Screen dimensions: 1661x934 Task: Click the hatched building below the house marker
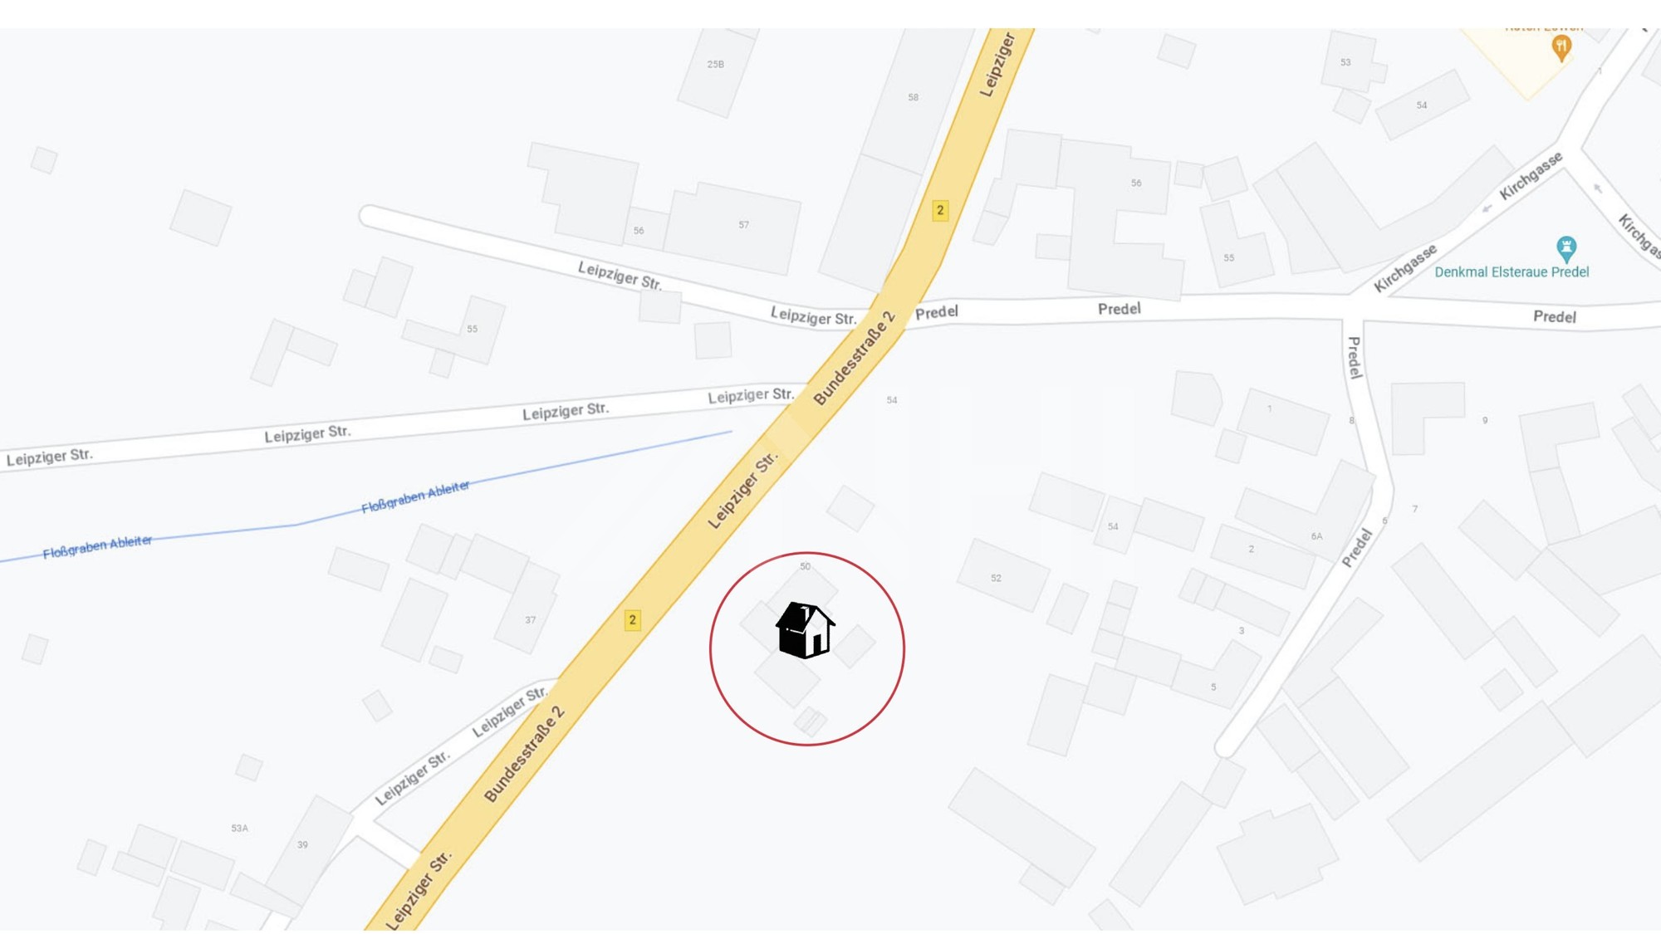[811, 721]
